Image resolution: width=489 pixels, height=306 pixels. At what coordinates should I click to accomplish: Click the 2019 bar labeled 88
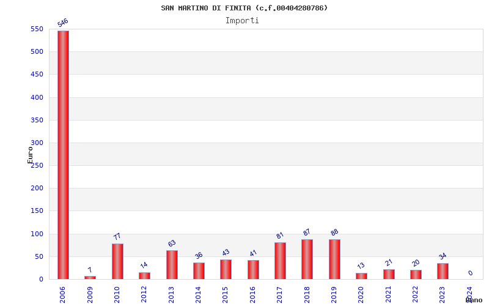tap(334, 259)
